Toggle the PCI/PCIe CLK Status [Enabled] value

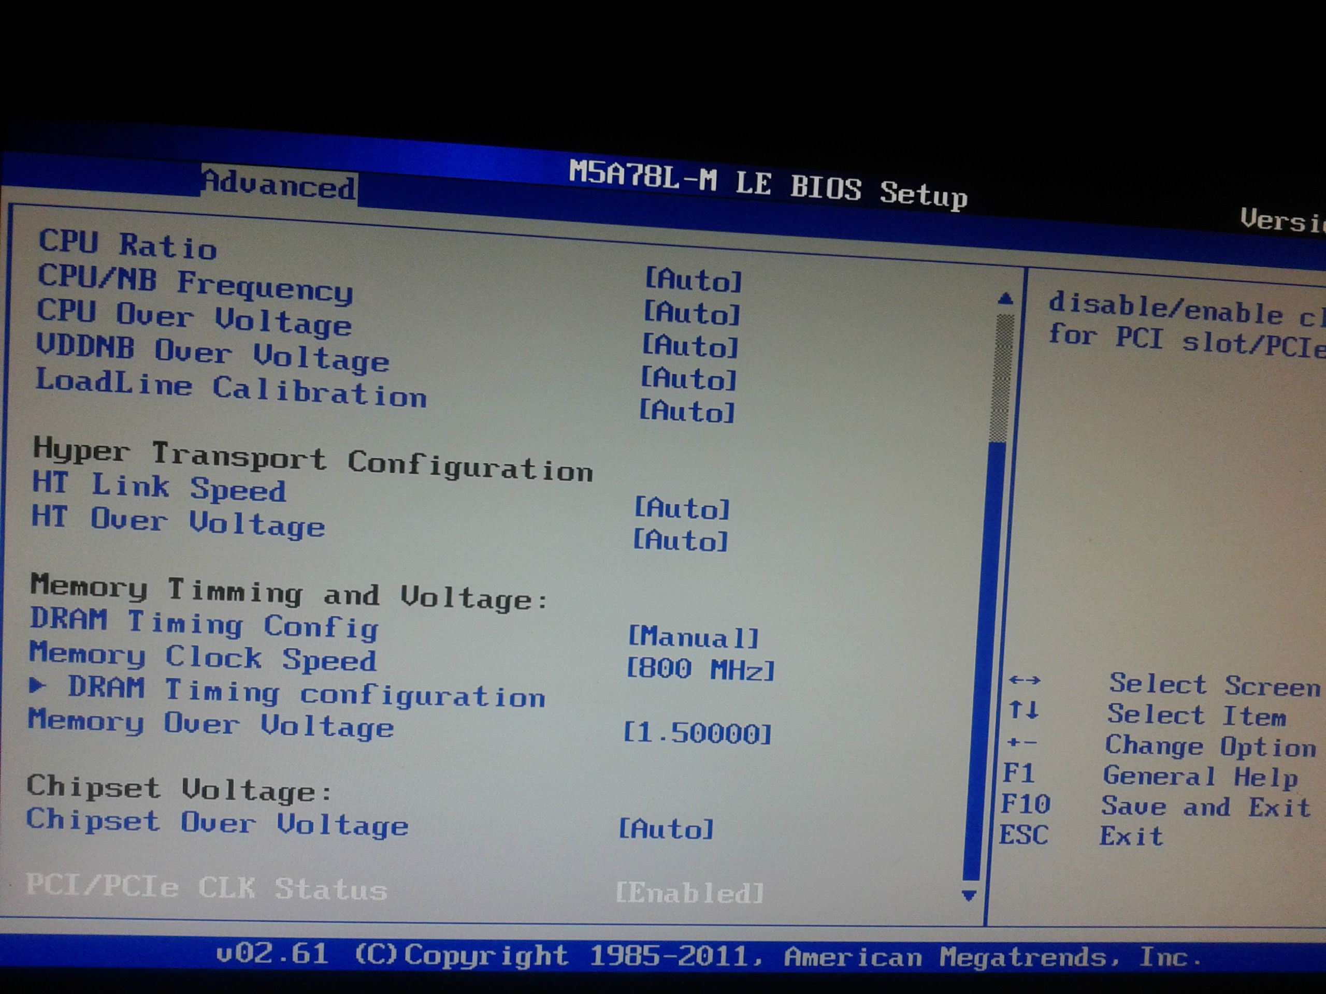690,894
